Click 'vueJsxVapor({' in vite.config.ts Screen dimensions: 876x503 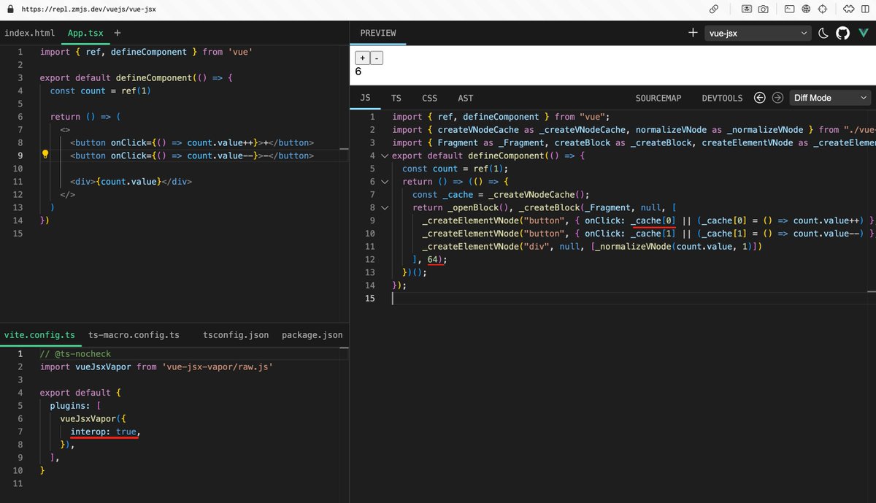[x=93, y=419]
